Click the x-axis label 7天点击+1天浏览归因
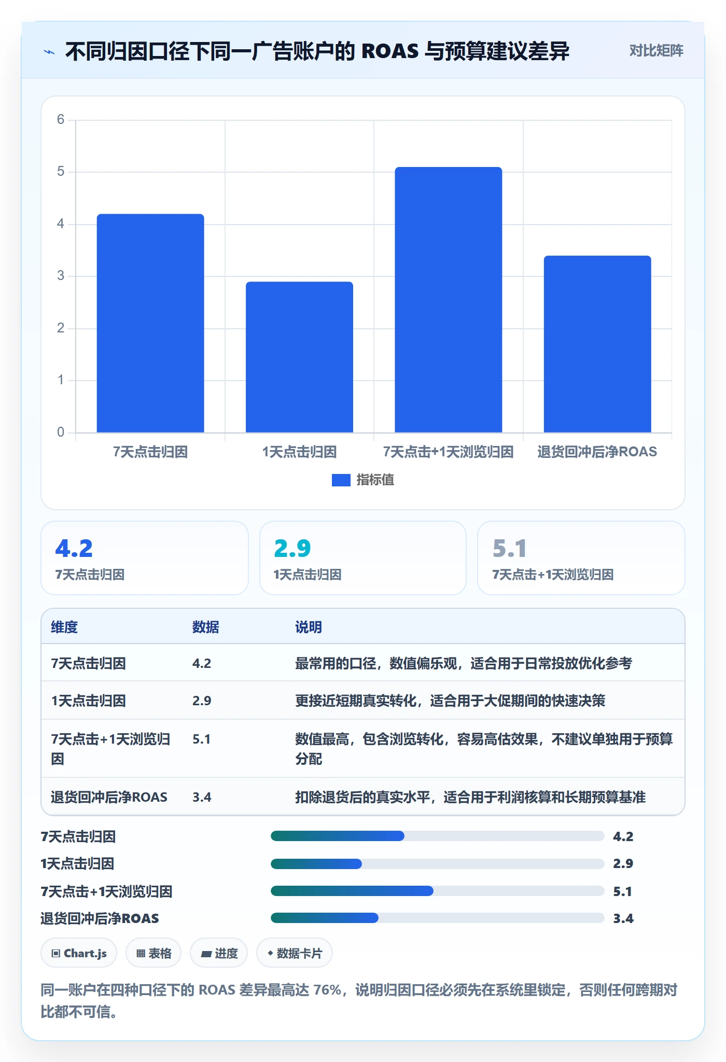Screen dimensions: 726x1062 pos(449,452)
